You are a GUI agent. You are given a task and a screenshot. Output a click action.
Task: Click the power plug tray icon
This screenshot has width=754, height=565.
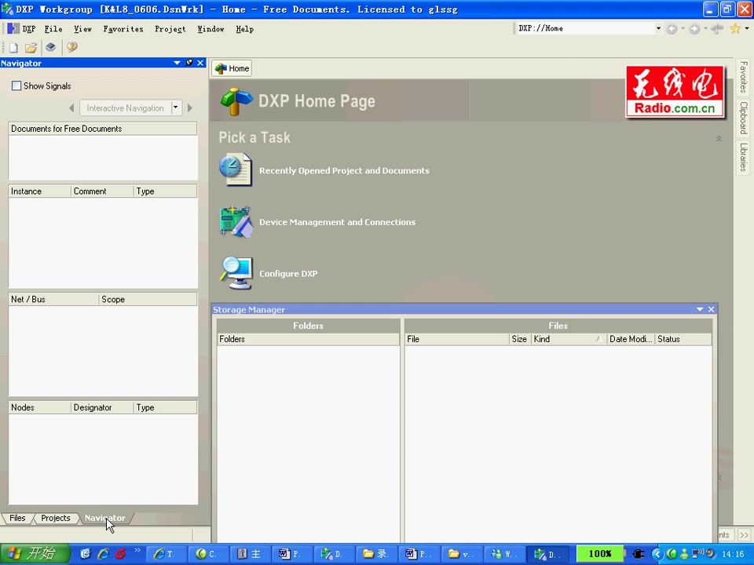coord(639,554)
